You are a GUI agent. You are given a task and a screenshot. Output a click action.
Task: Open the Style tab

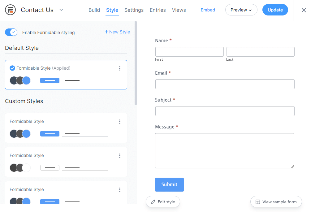pos(112,10)
